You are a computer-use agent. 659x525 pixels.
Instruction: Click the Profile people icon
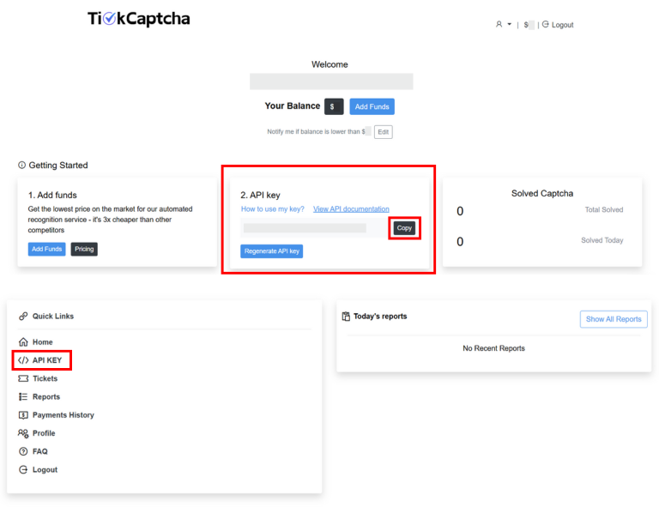23,433
